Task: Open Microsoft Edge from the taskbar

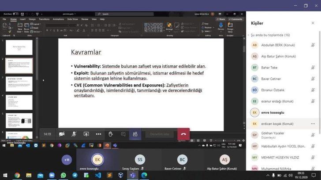Action: tap(144, 175)
